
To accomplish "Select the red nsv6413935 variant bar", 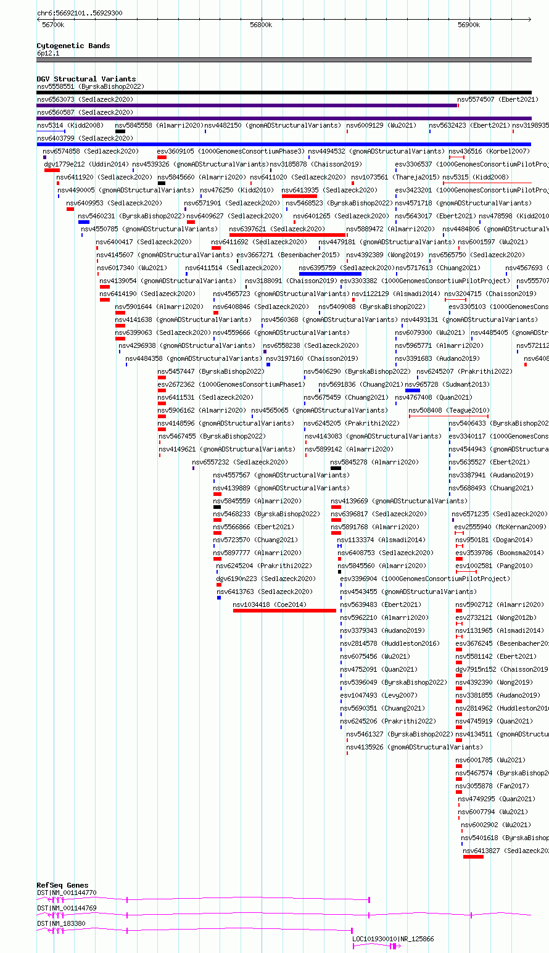I will tap(299, 196).
